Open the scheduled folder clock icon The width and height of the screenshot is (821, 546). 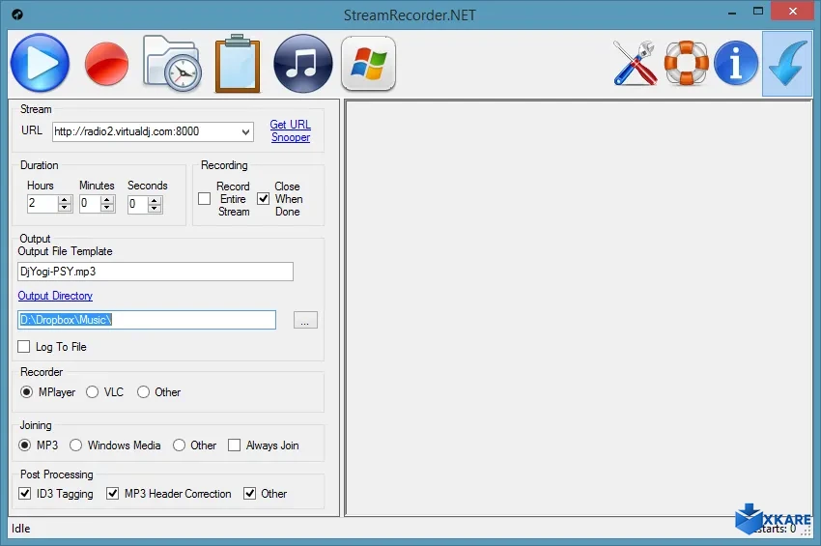pos(172,64)
